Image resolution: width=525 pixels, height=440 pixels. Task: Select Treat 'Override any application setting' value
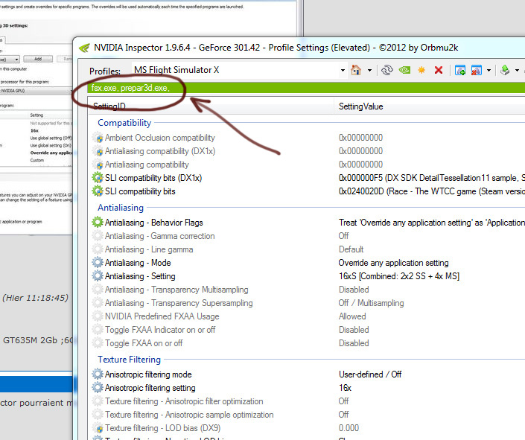(432, 223)
